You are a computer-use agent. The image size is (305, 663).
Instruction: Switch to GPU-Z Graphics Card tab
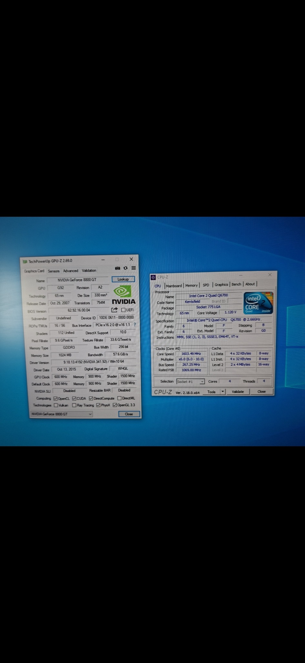coord(34,271)
